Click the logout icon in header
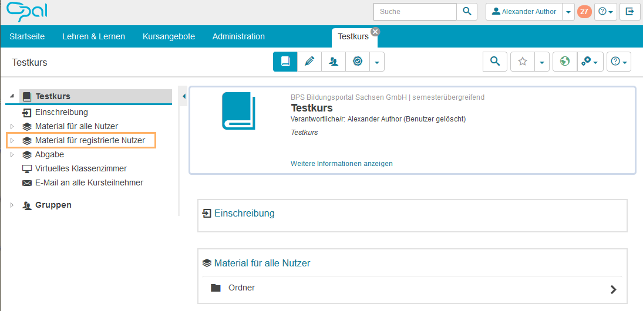Image resolution: width=643 pixels, height=311 pixels. (x=629, y=12)
